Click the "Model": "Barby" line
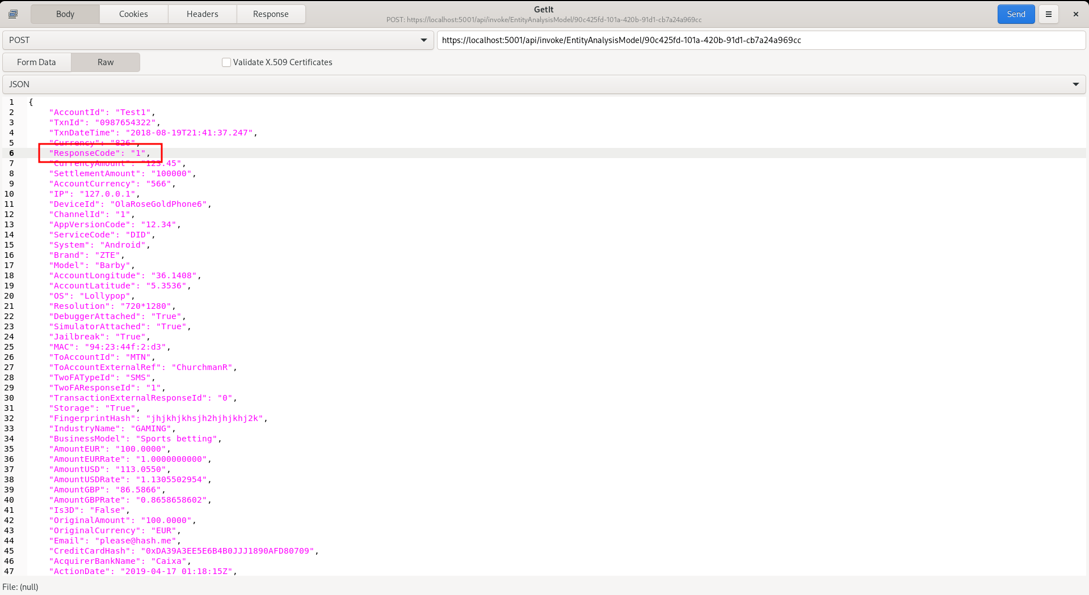The height and width of the screenshot is (595, 1089). point(92,265)
